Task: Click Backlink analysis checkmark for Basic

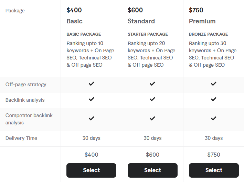Action: pos(91,99)
